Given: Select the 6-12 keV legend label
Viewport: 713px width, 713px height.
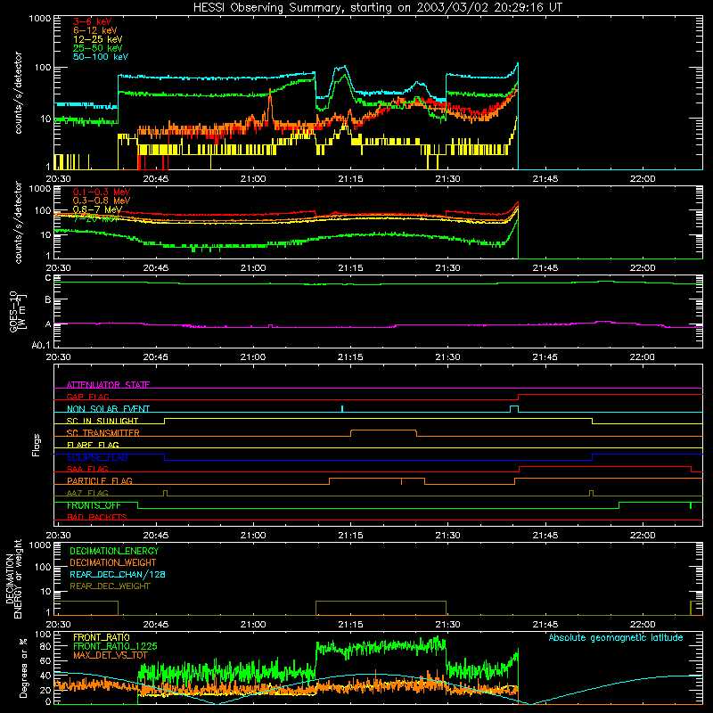Looking at the screenshot, I should 95,30.
